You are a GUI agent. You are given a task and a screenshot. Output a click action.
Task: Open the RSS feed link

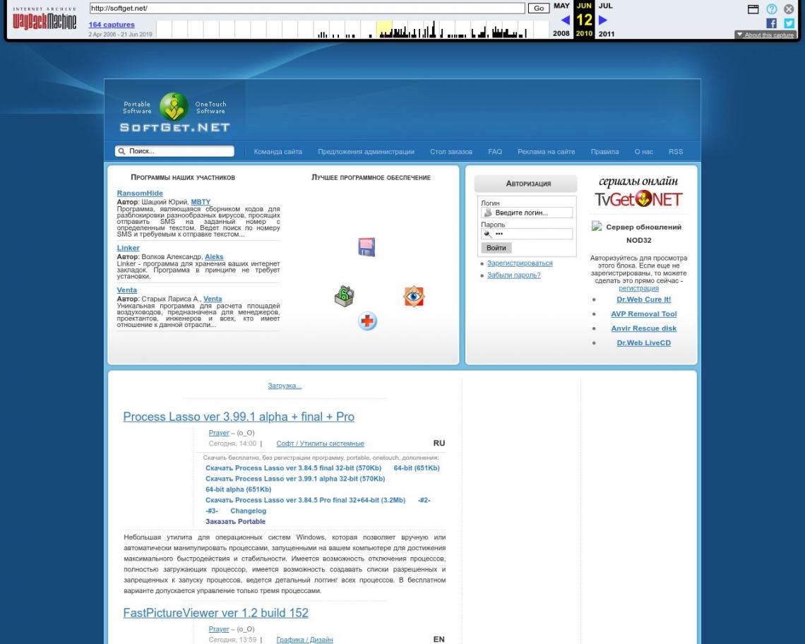[676, 152]
